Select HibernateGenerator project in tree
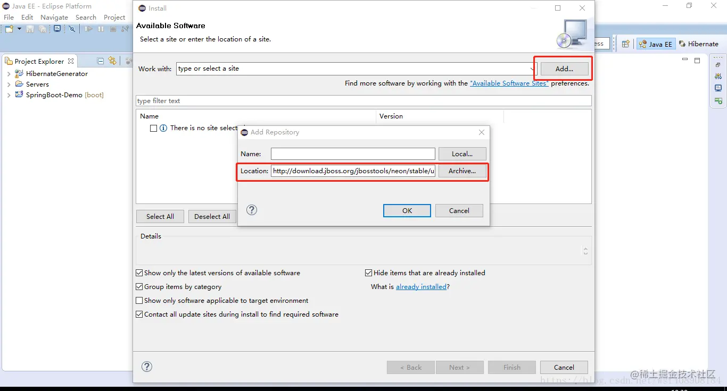The height and width of the screenshot is (391, 727). click(56, 74)
